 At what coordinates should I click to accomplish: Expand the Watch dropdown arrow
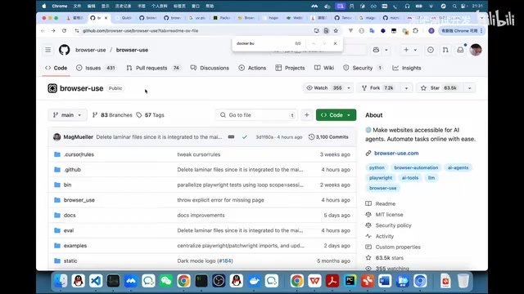(x=349, y=88)
